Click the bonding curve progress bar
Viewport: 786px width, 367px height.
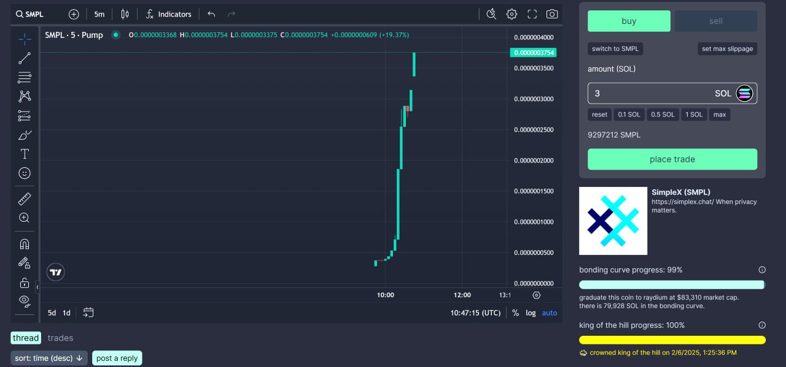pyautogui.click(x=672, y=284)
